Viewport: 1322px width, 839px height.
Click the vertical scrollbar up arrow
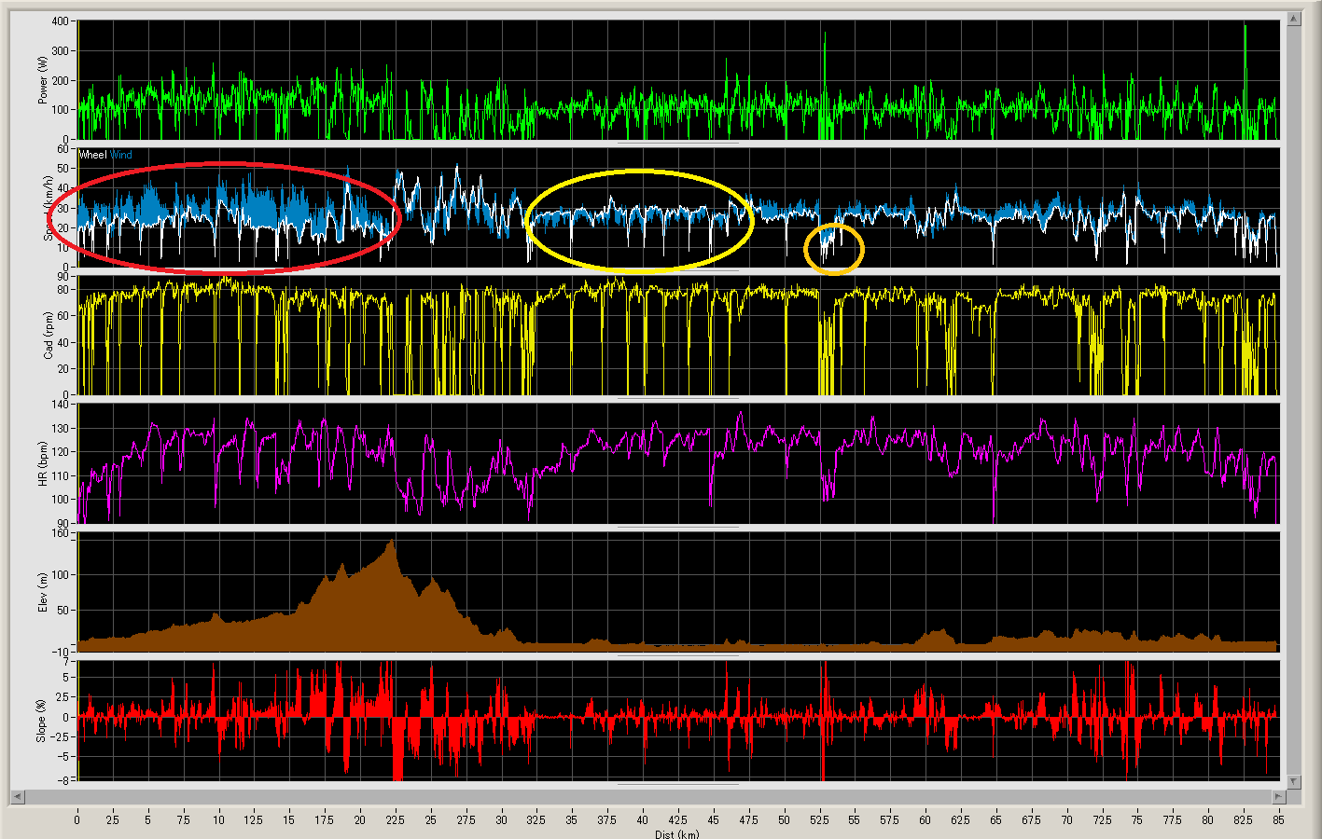tap(1293, 19)
